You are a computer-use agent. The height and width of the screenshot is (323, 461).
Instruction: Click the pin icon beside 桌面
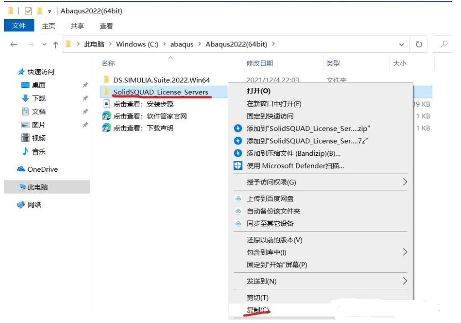(85, 85)
